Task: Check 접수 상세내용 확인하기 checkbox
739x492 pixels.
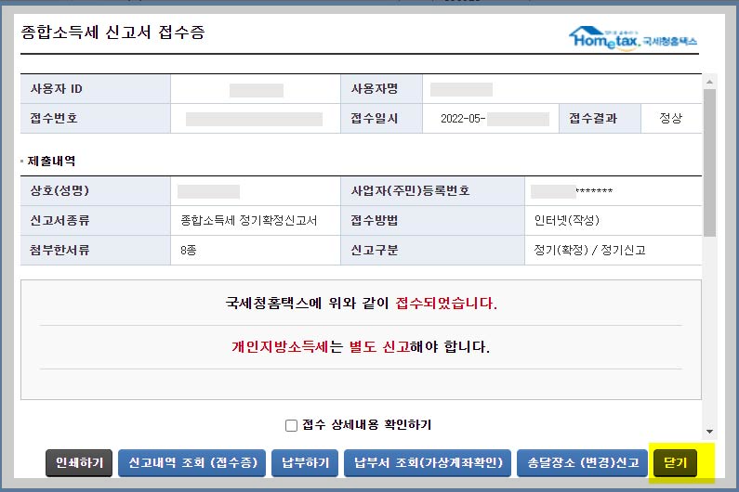Action: [x=291, y=425]
